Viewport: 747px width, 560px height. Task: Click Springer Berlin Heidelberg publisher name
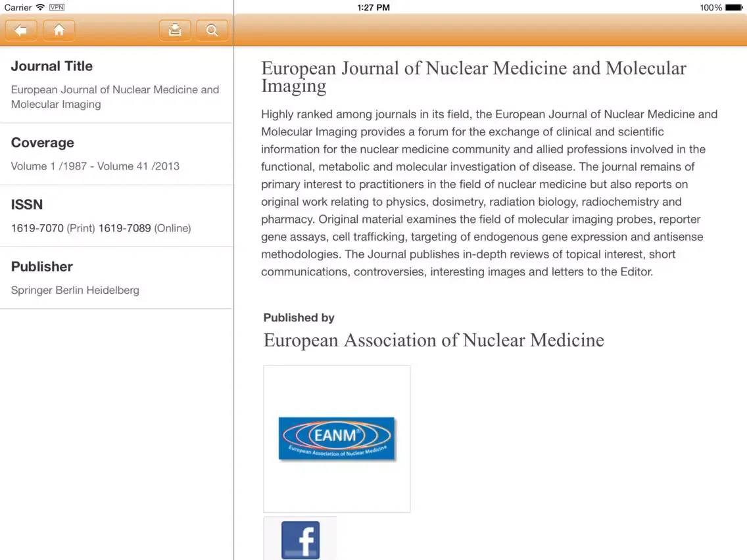(x=75, y=290)
